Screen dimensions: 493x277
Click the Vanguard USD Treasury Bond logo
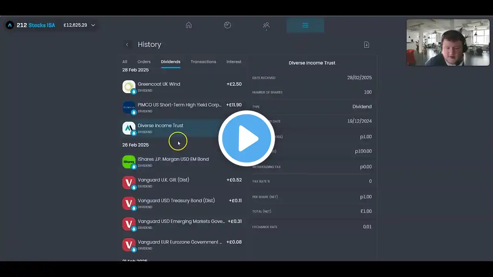[129, 204]
